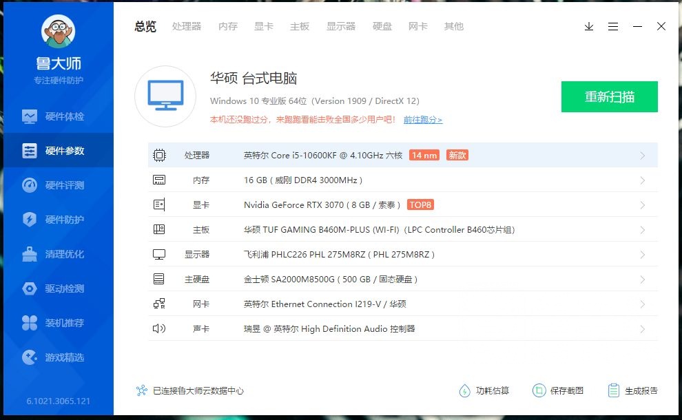
Task: Open the hamburger menu at top right
Action: (613, 26)
